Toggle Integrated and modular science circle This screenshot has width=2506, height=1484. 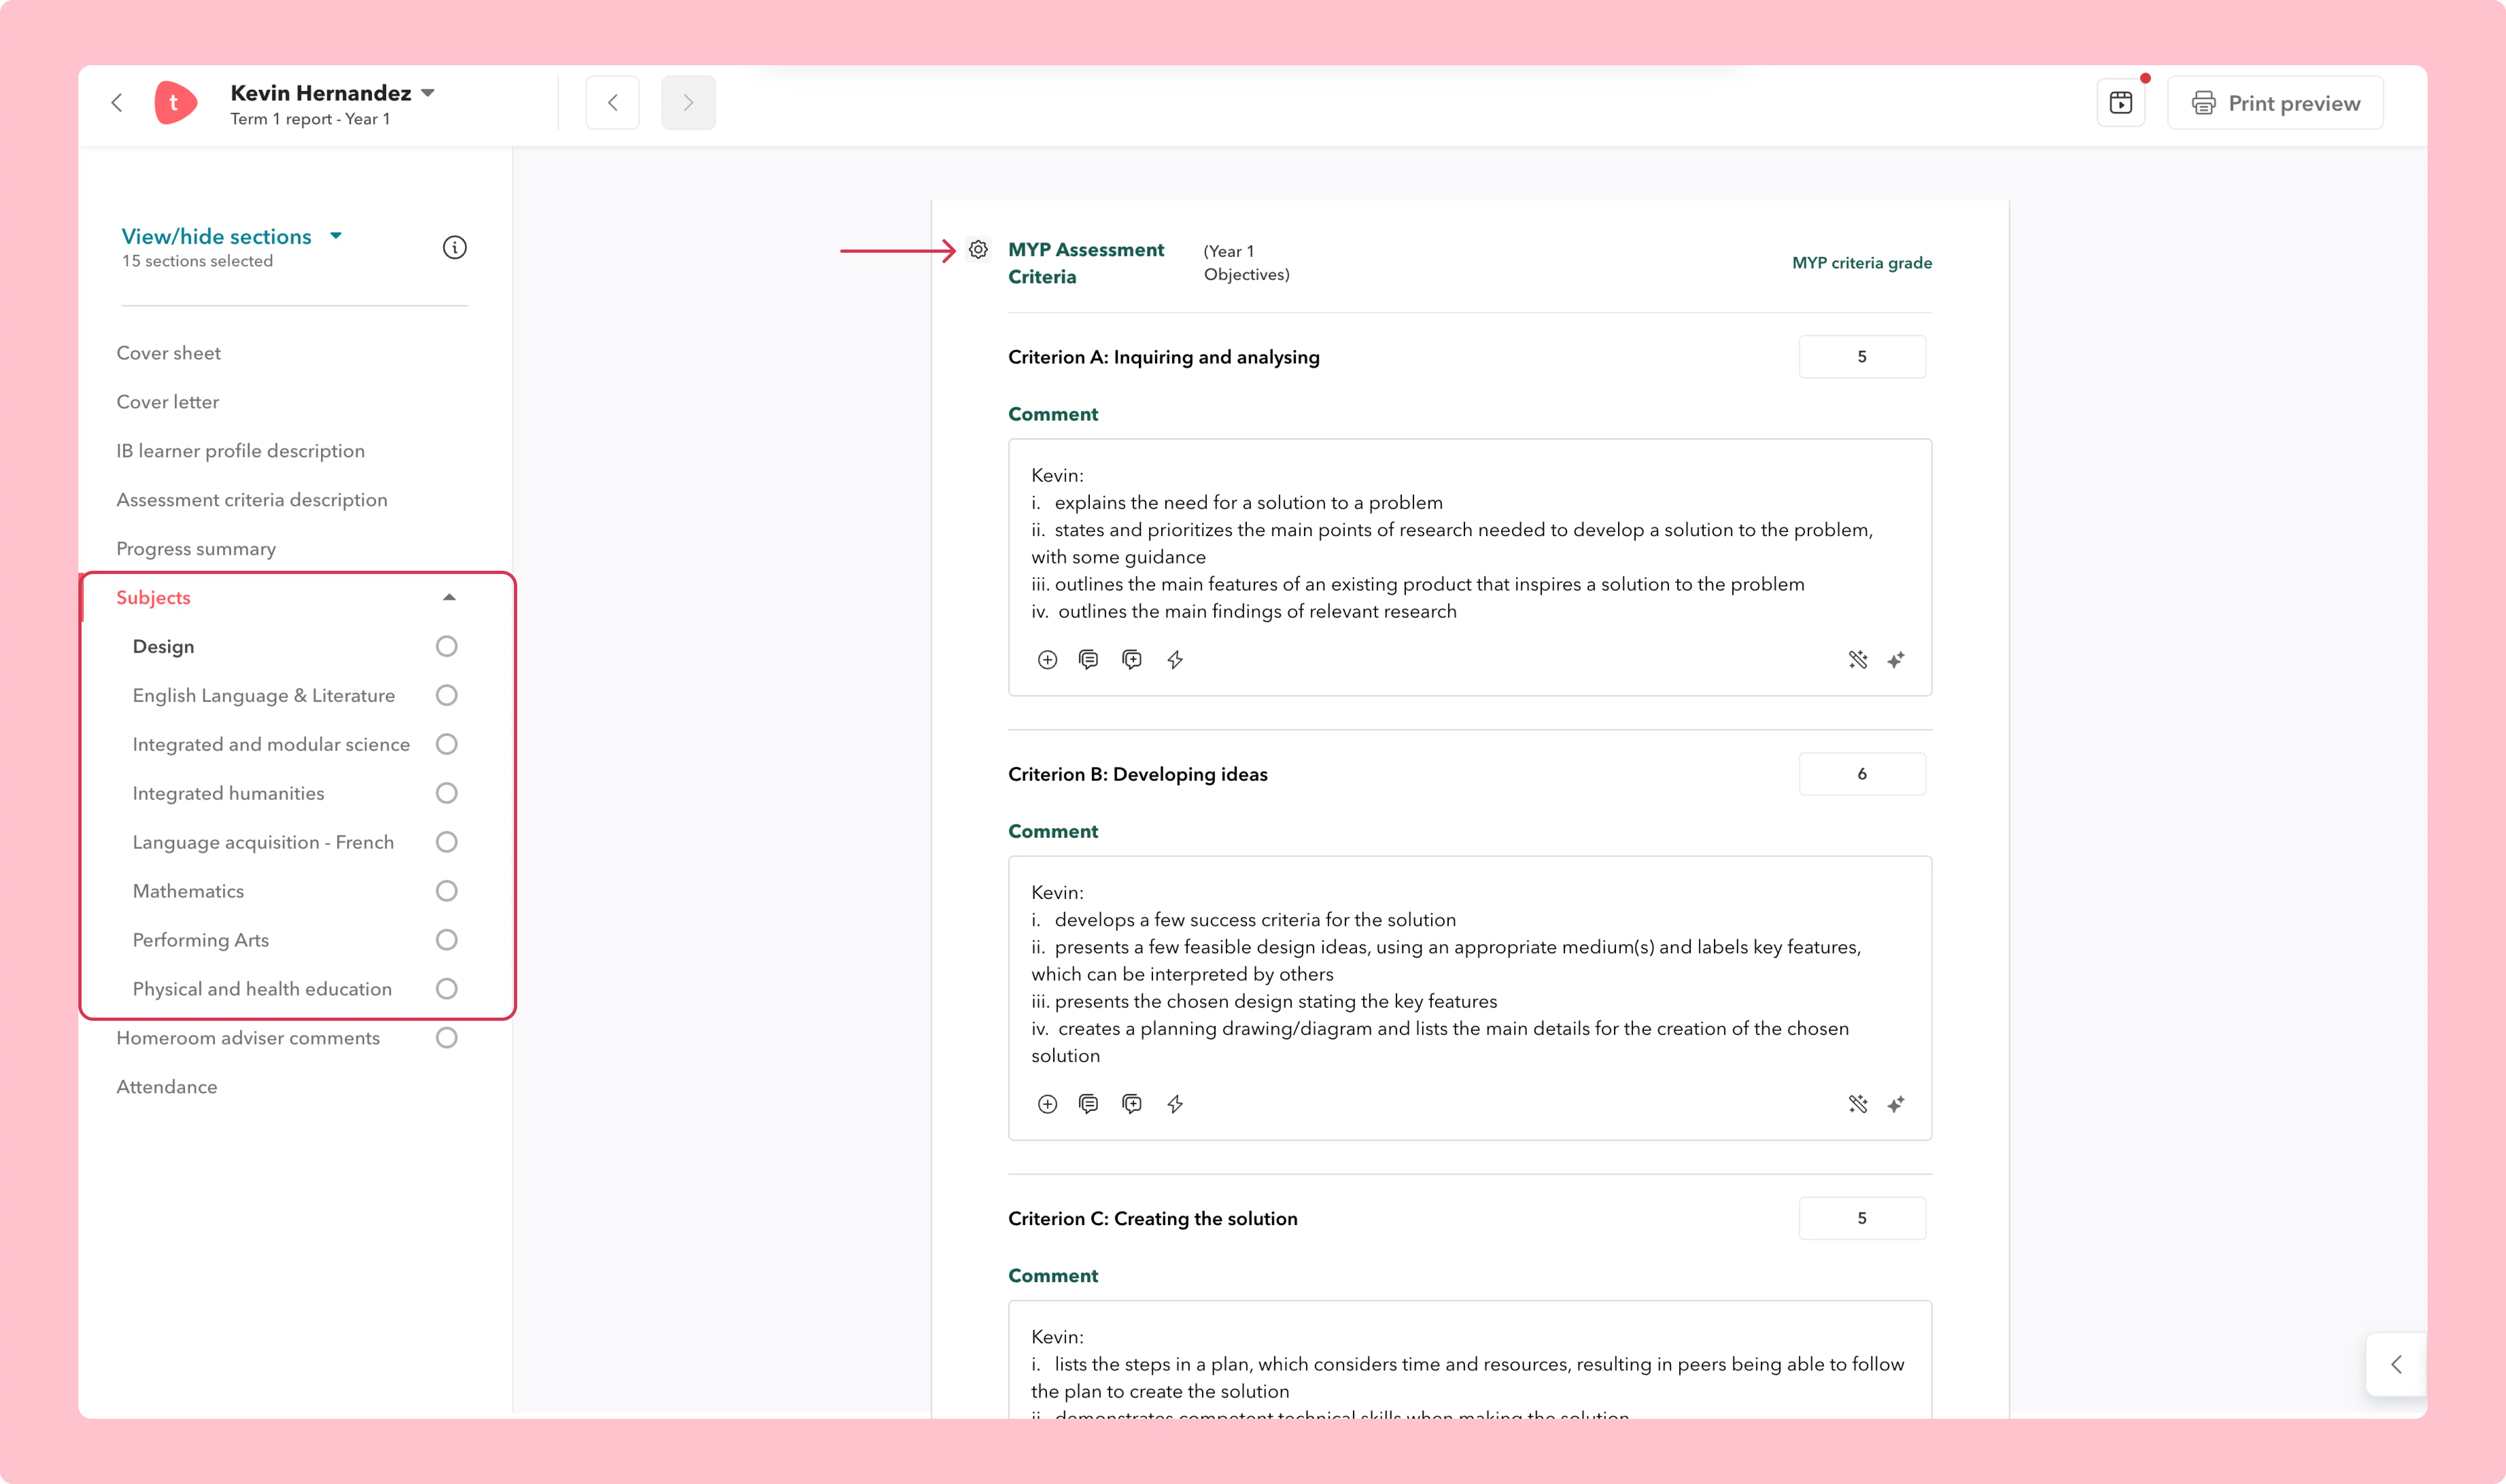(x=446, y=744)
